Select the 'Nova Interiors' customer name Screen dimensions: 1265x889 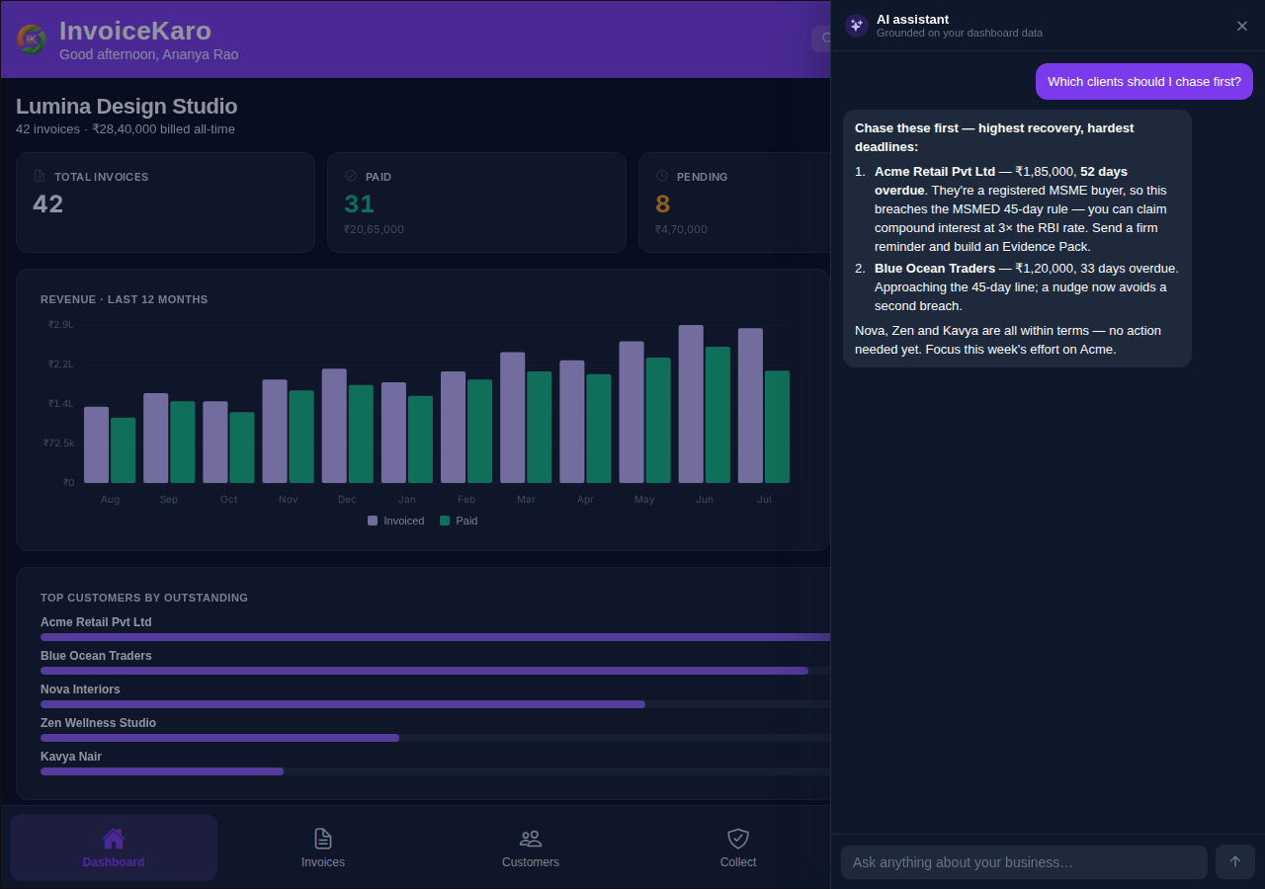tap(80, 689)
